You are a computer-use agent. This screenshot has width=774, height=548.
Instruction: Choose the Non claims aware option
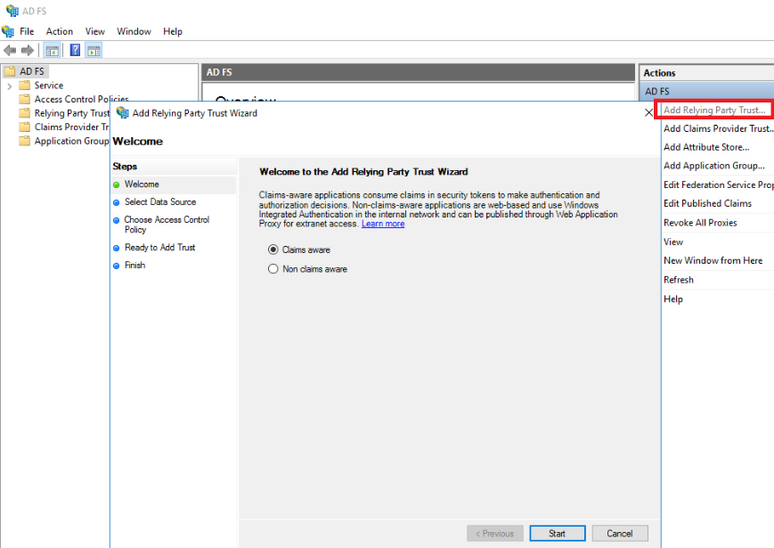click(x=273, y=269)
